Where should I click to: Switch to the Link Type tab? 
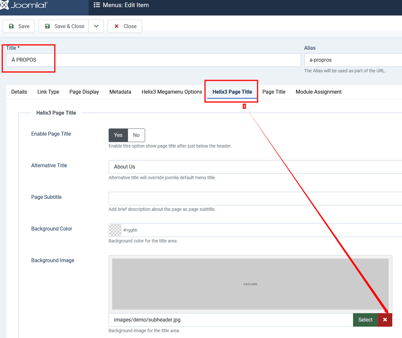tap(48, 92)
